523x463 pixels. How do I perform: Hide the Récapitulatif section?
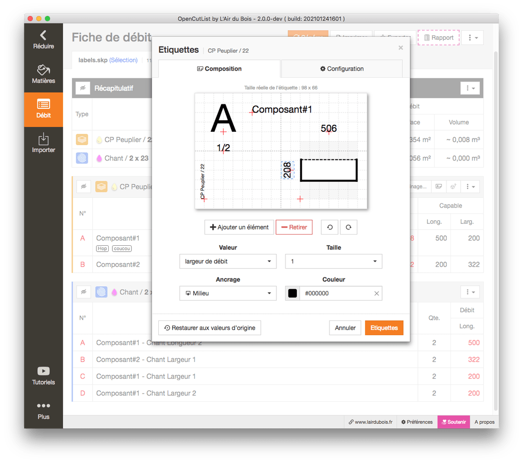click(x=83, y=88)
